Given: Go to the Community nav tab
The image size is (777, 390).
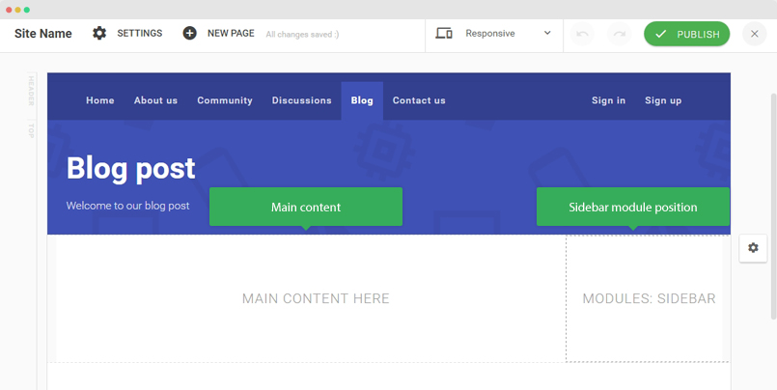Looking at the screenshot, I should coord(225,100).
